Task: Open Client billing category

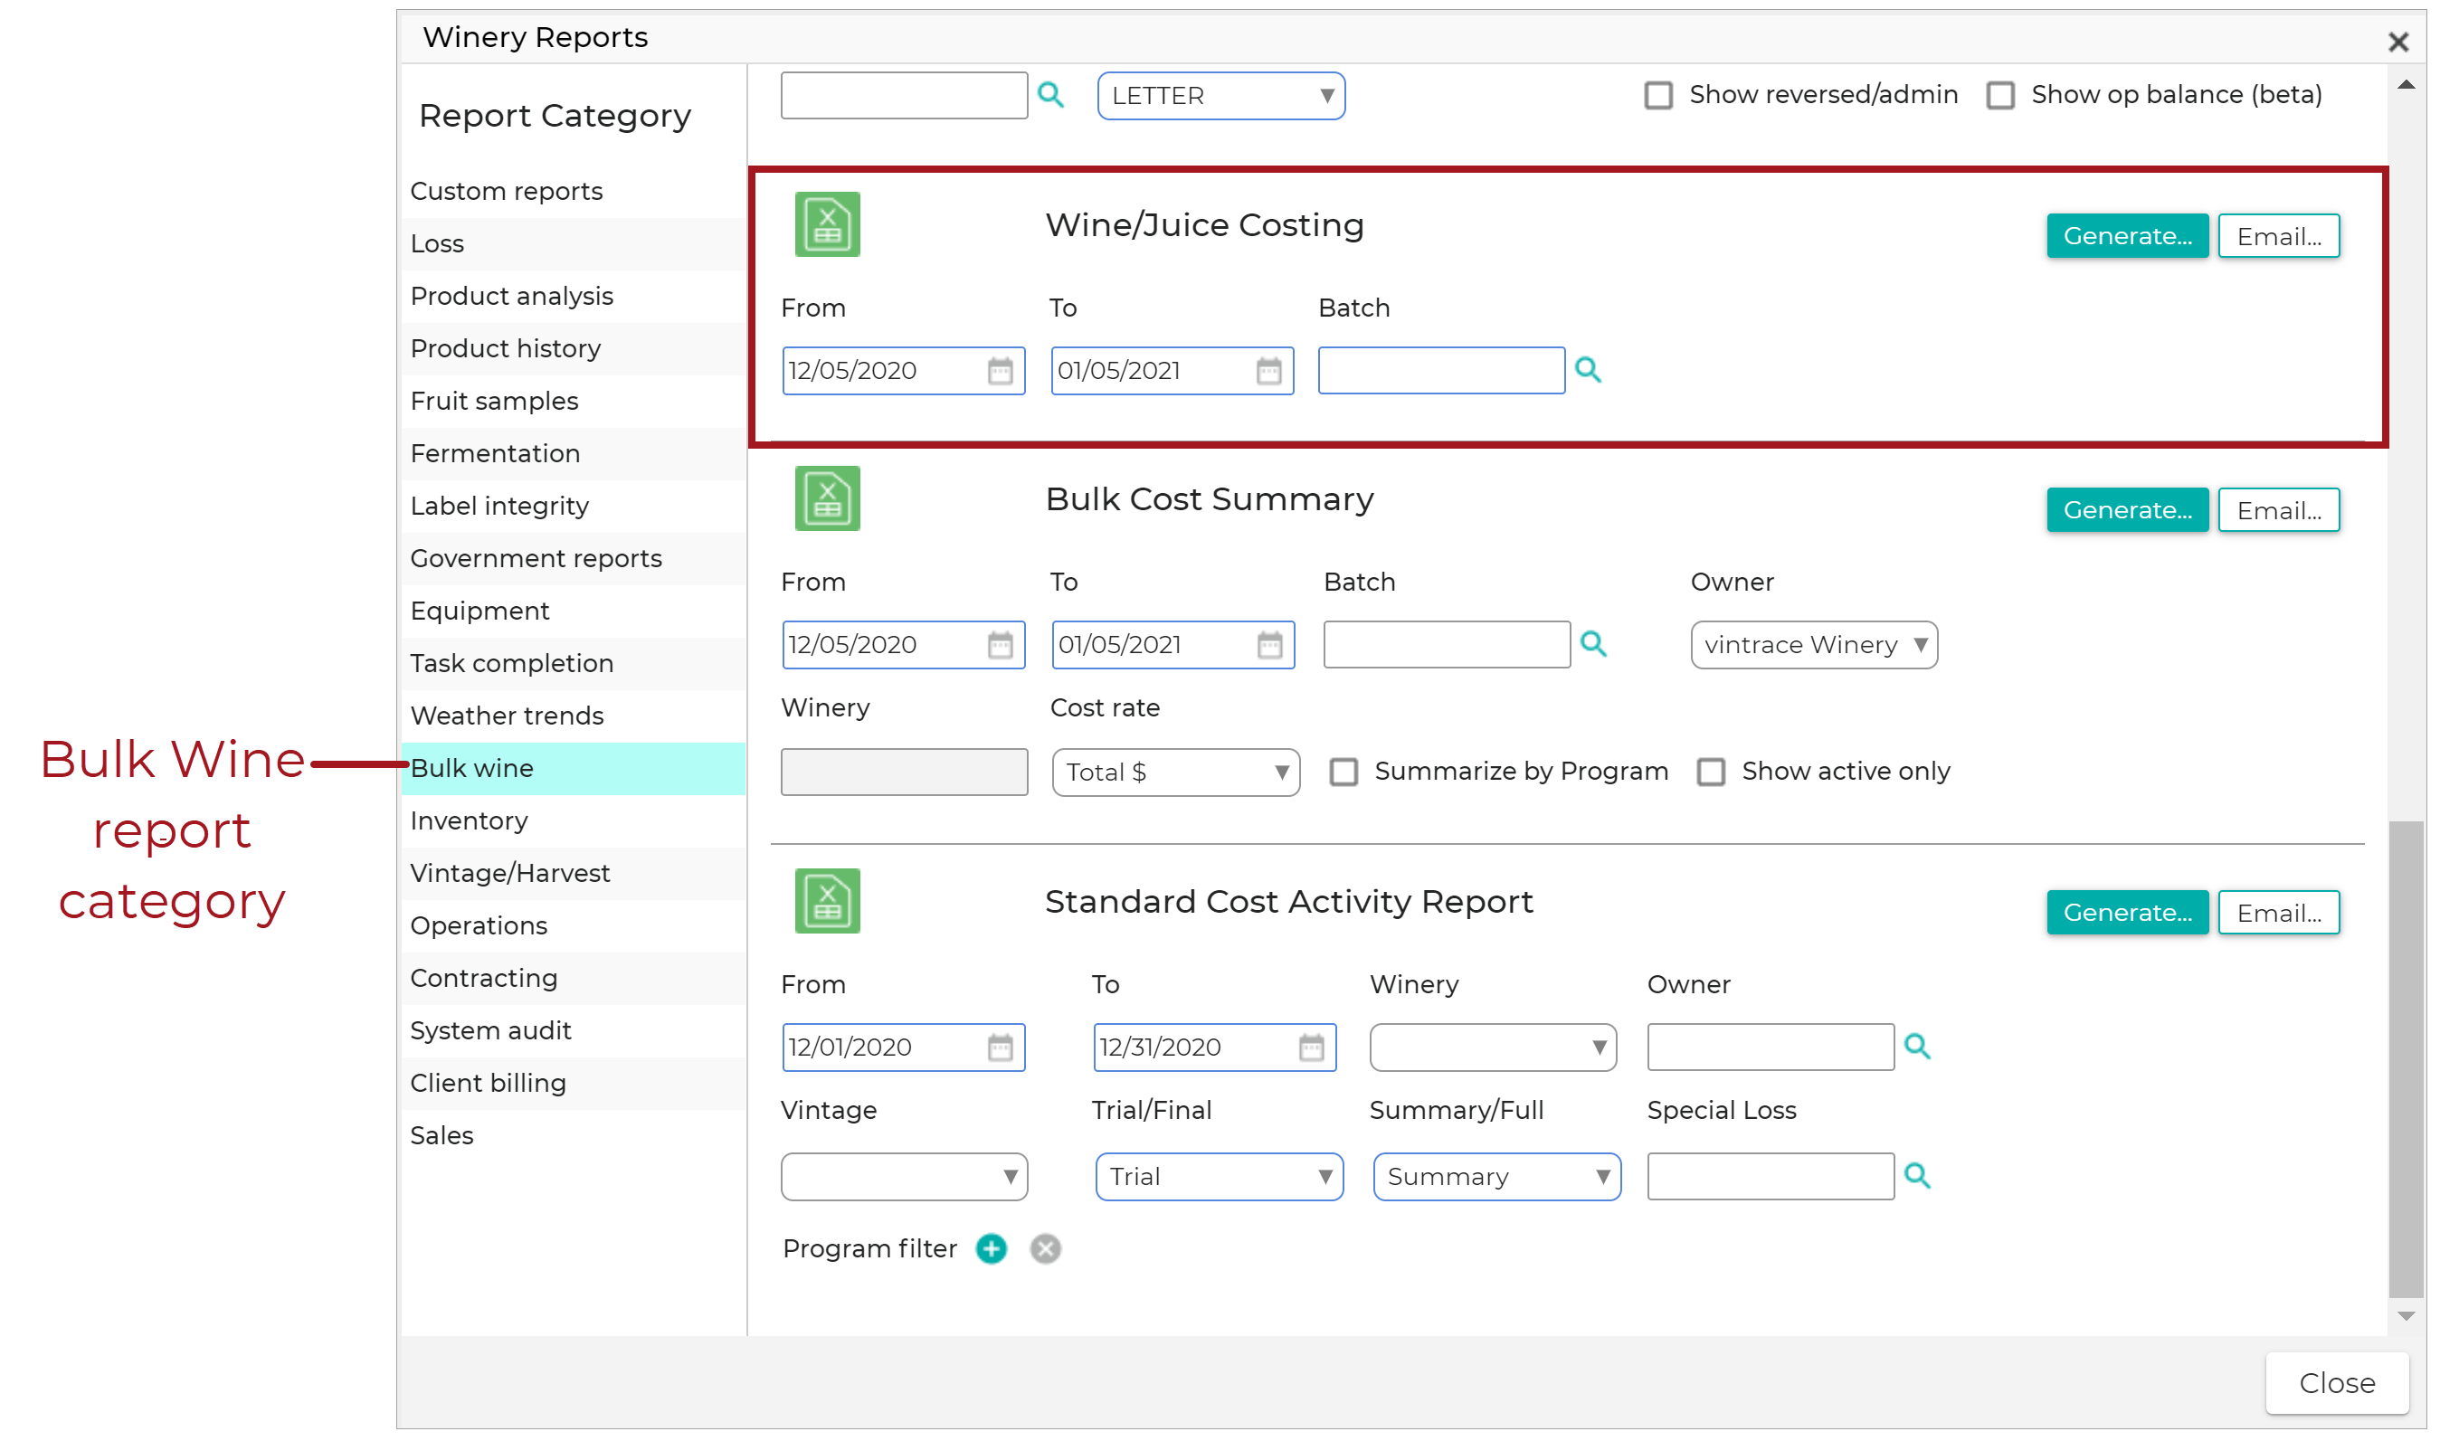Action: point(573,1083)
